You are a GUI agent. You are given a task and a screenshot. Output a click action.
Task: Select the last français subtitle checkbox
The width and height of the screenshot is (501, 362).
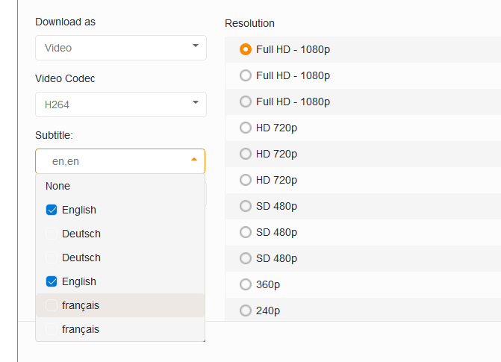click(x=52, y=329)
